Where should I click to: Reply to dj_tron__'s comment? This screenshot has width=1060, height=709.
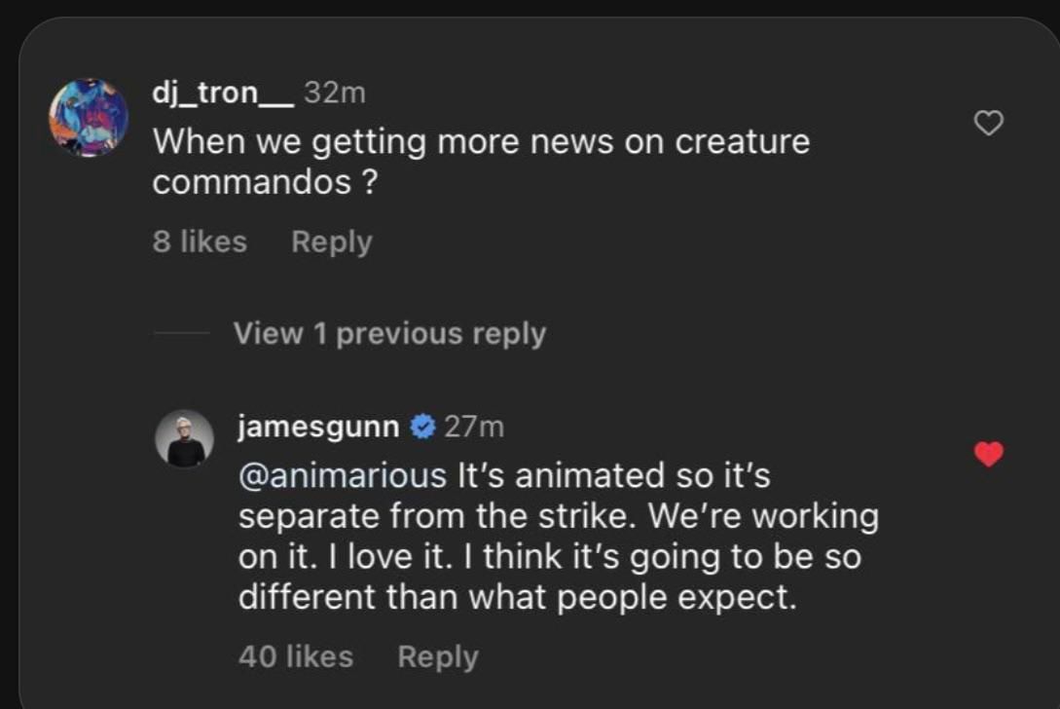pos(331,242)
